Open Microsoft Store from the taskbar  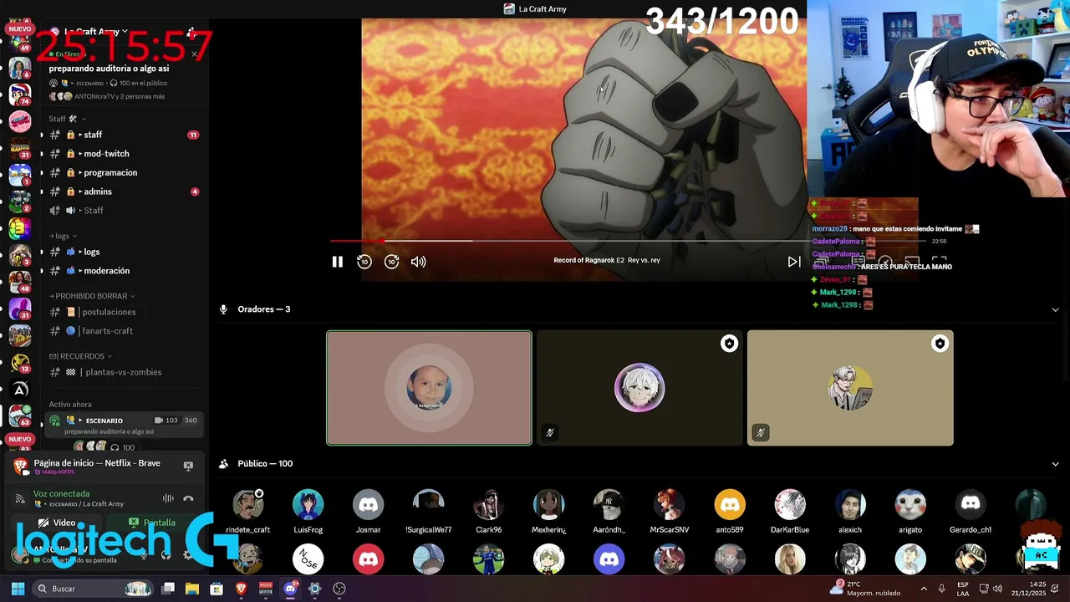pyautogui.click(x=217, y=589)
